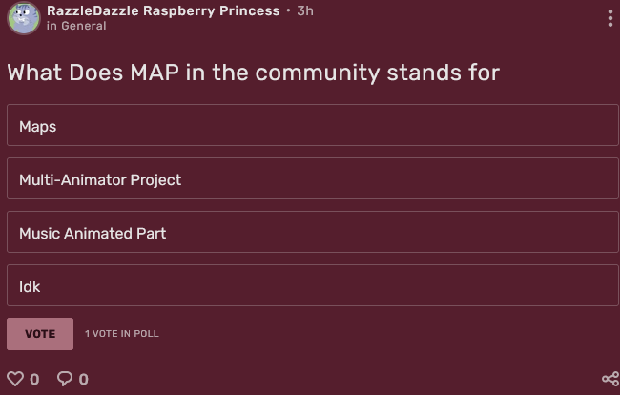Go to the General category link

(84, 26)
